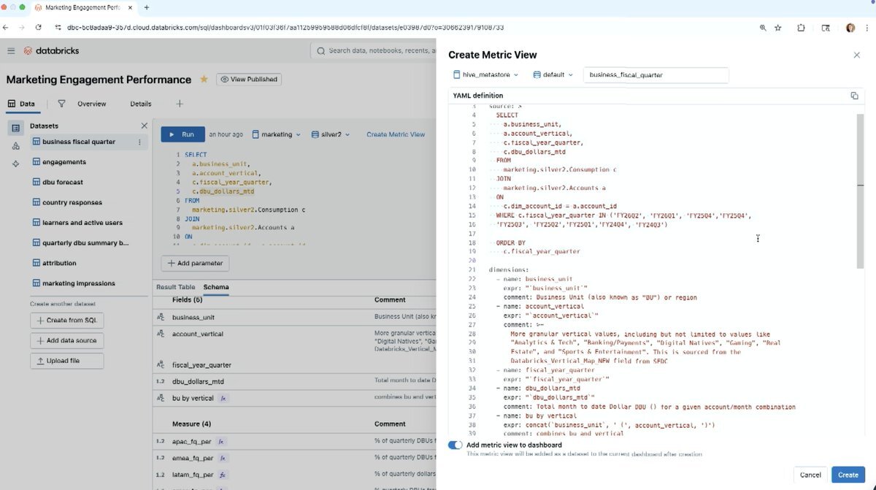Click Upload file
This screenshot has width=876, height=490.
pyautogui.click(x=67, y=361)
